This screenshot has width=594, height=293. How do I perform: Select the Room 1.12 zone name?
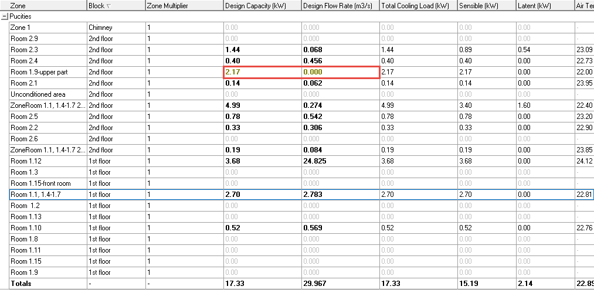pos(27,161)
